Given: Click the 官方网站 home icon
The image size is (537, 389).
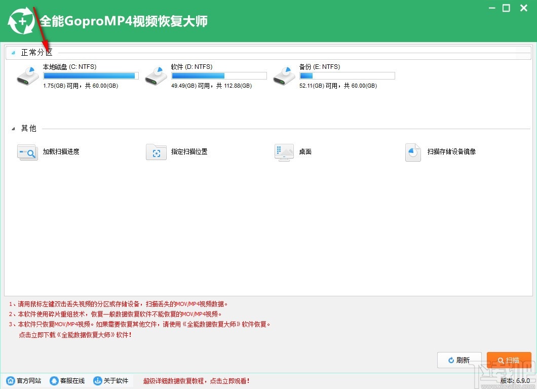Looking at the screenshot, I should pyautogui.click(x=11, y=381).
